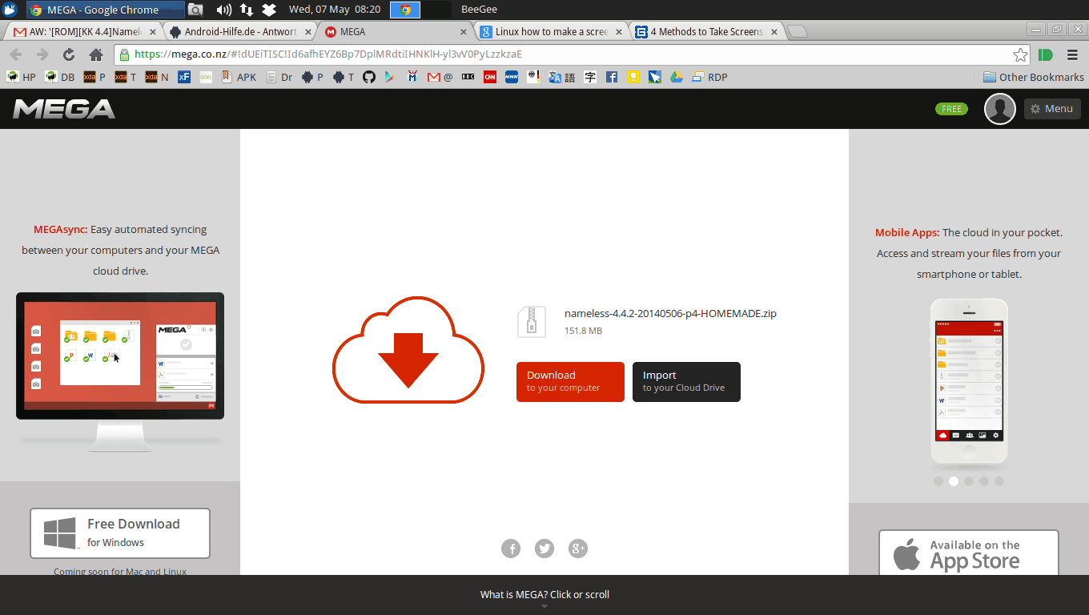This screenshot has height=615, width=1089.
Task: Click the green extension icon beside star
Action: (1045, 54)
